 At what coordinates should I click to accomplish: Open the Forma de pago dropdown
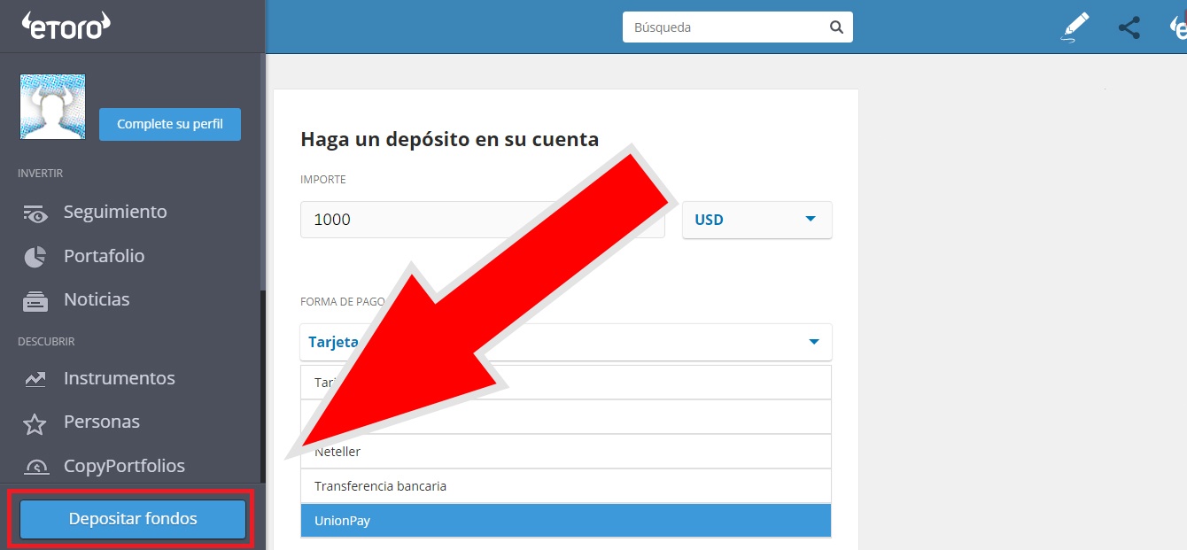566,342
